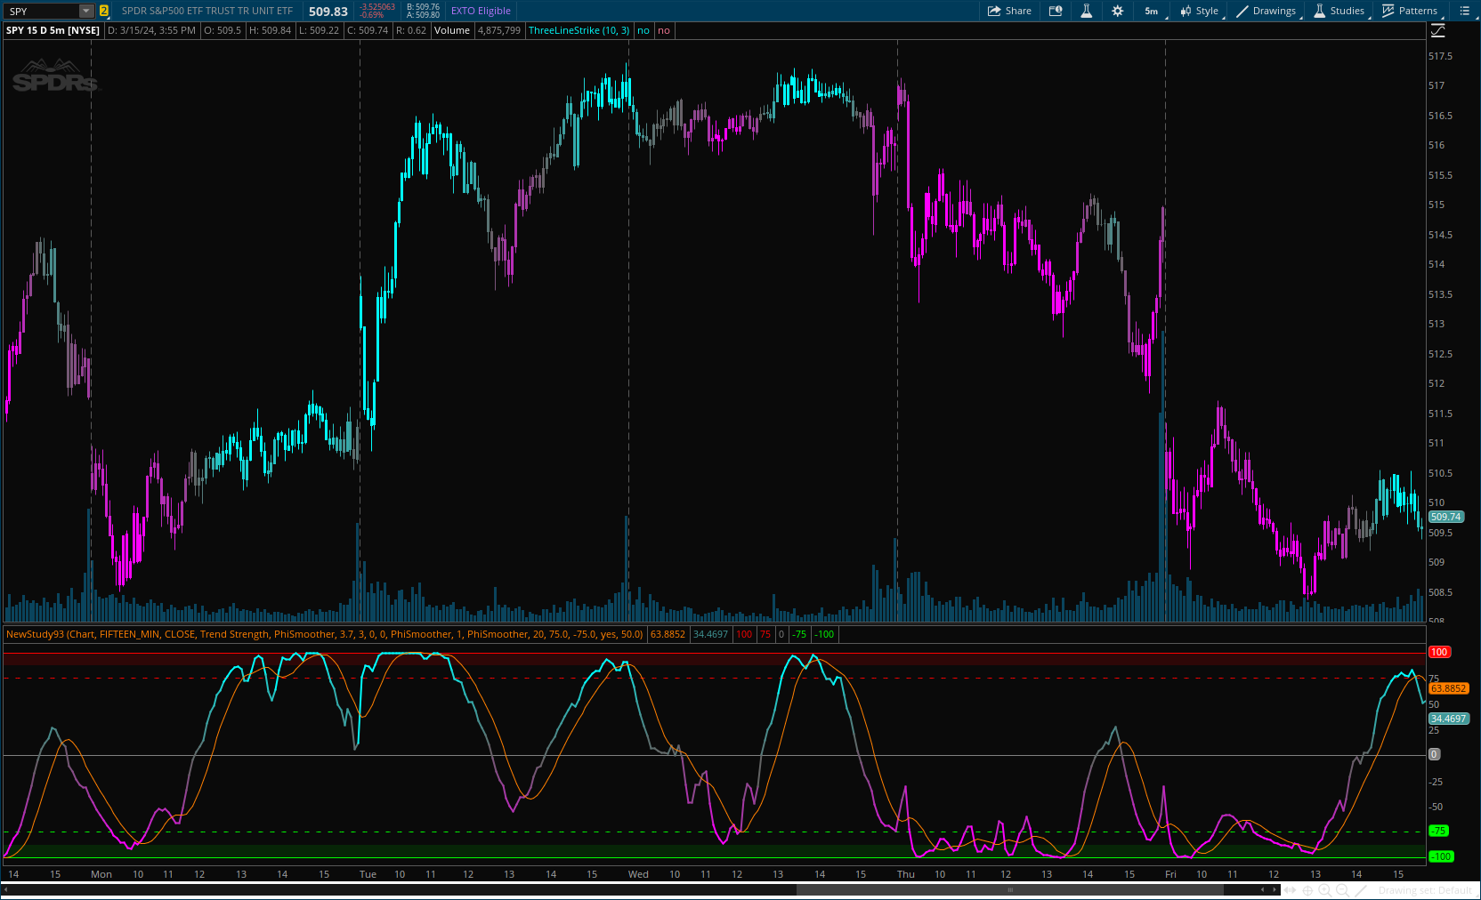Click scroll left arrow on time scrollbar
Viewport: 1481px width, 900px height.
(1263, 889)
